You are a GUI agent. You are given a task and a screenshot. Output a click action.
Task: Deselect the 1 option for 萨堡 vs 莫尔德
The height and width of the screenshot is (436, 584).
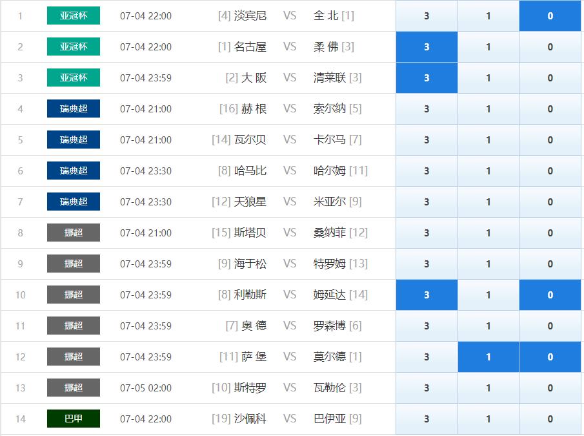[488, 357]
